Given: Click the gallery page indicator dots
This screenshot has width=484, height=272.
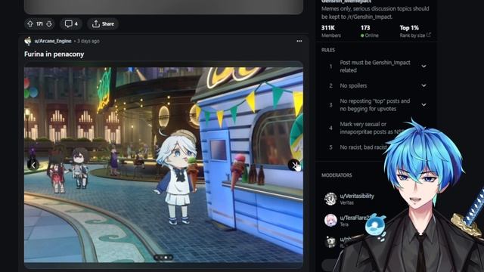Looking at the screenshot, I should tap(163, 257).
